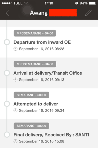
Task: Select the Attempted to deliver timeline circle
Action: (x=7, y=104)
